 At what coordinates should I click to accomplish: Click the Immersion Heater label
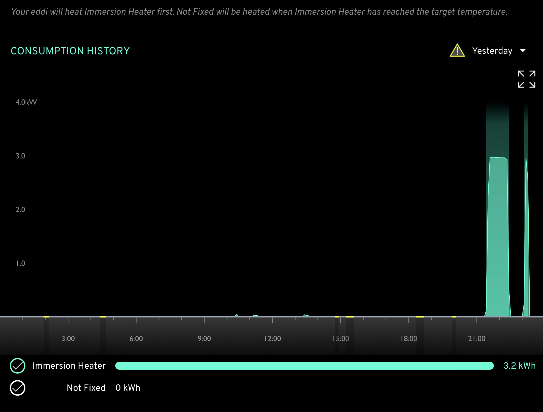(69, 366)
